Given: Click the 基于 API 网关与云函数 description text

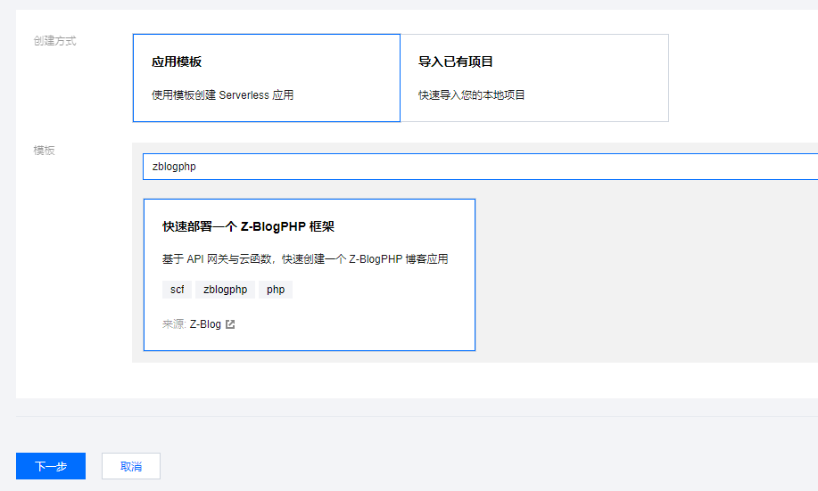Looking at the screenshot, I should coord(305,259).
